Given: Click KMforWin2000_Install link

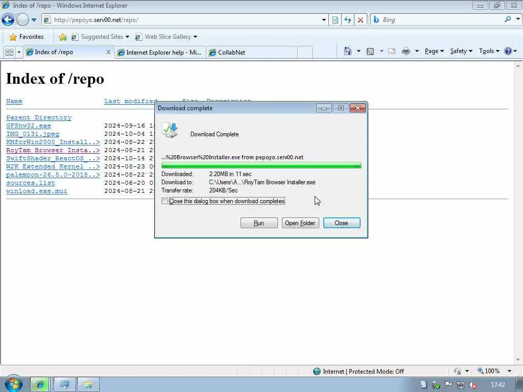Looking at the screenshot, I should [x=53, y=142].
